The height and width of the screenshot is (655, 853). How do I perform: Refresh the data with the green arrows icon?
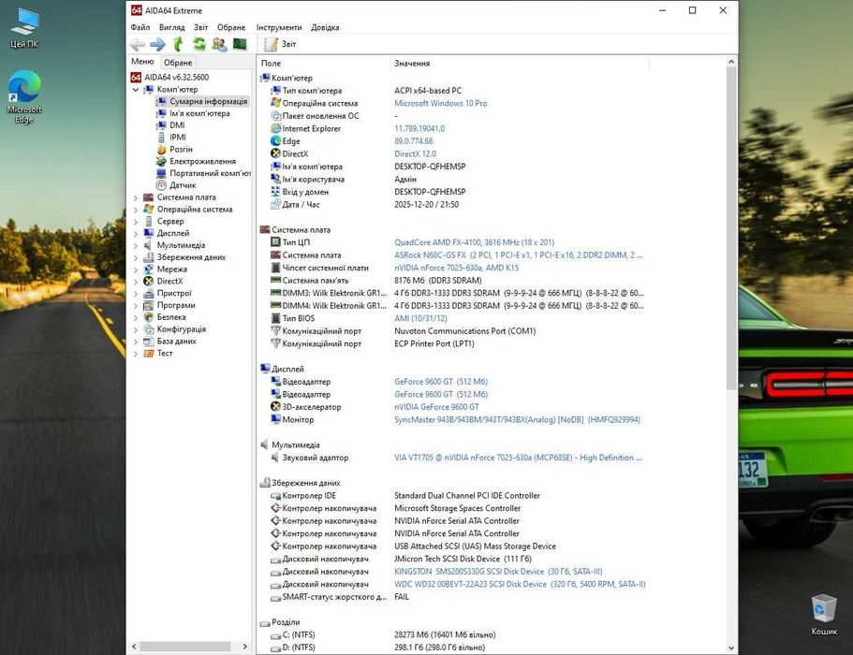(x=199, y=44)
